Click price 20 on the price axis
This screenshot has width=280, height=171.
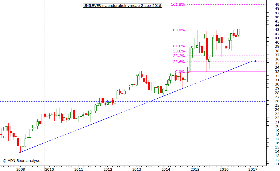277,126
